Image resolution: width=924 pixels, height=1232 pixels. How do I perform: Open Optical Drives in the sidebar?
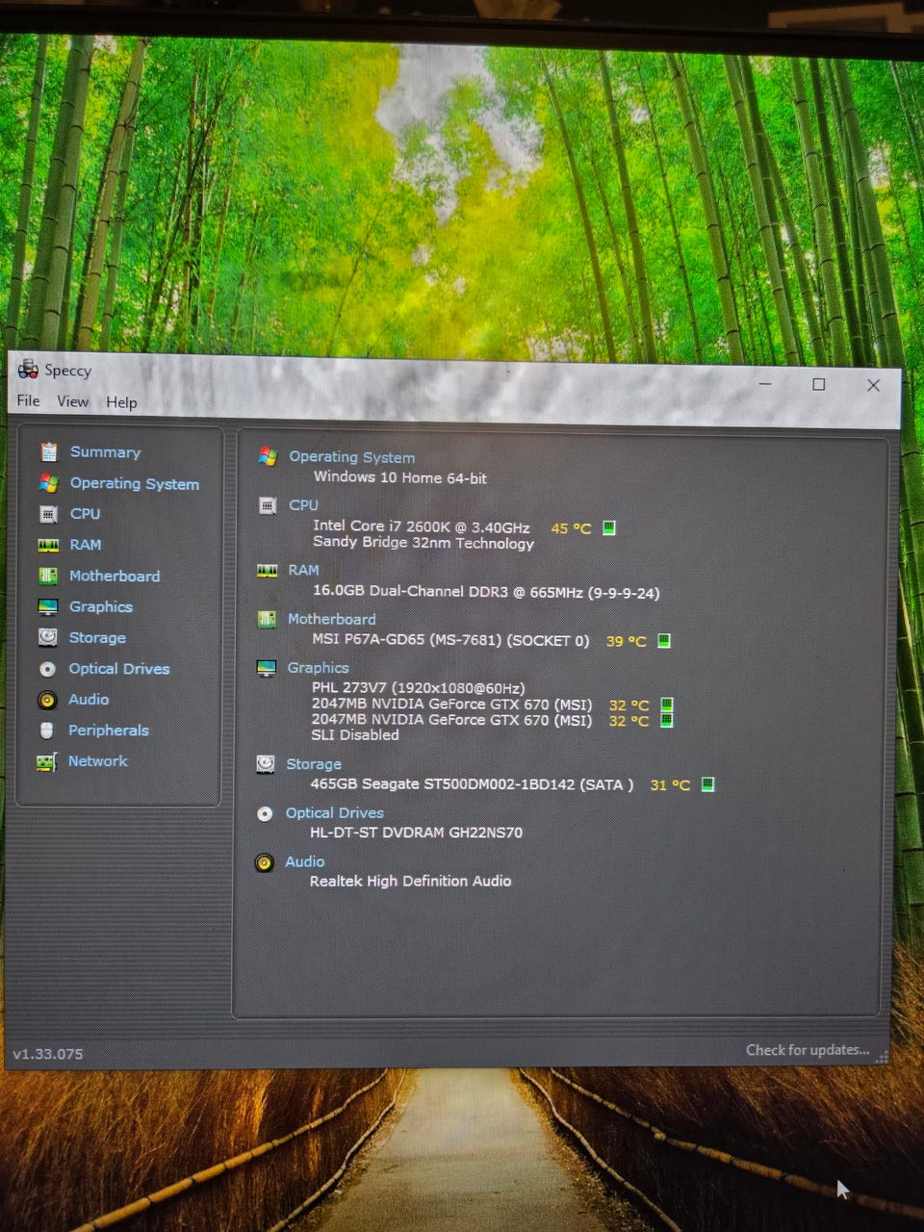119,668
